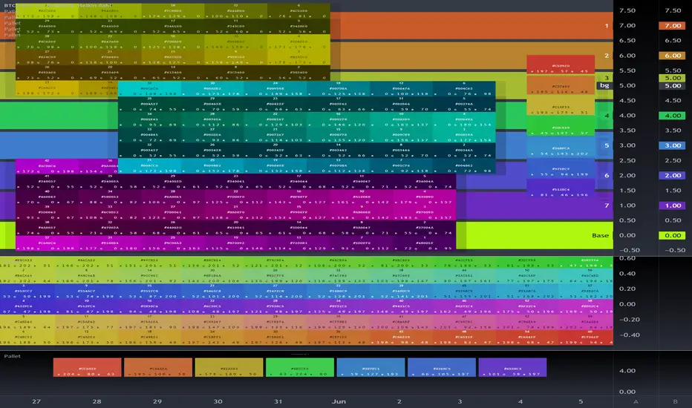Pick the stacked blue swatch with RGB 55 94 199
This screenshot has width=692, height=408.
(561, 168)
